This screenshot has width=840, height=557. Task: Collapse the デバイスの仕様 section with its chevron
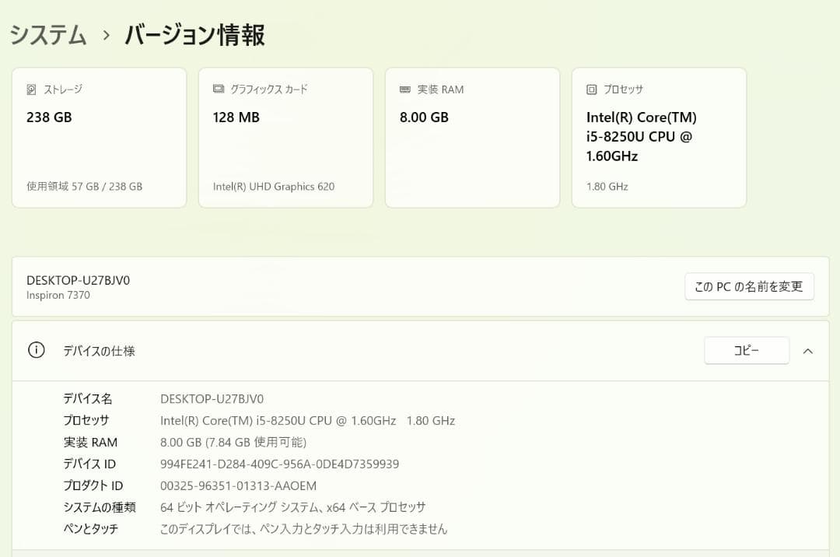[808, 350]
